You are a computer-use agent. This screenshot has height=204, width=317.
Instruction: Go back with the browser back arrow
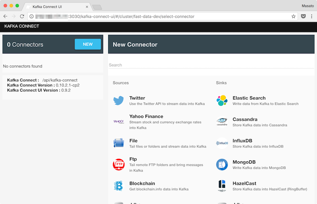[x=6, y=16]
